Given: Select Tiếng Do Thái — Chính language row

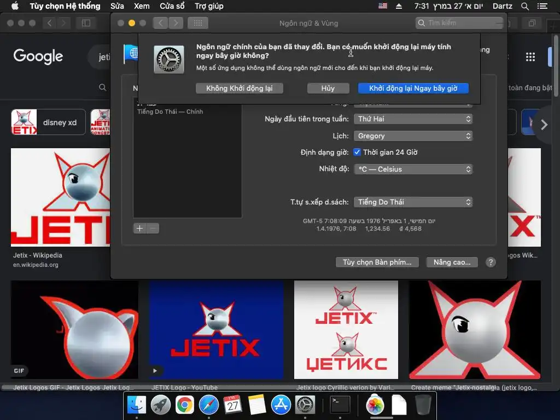Looking at the screenshot, I should click(x=187, y=108).
